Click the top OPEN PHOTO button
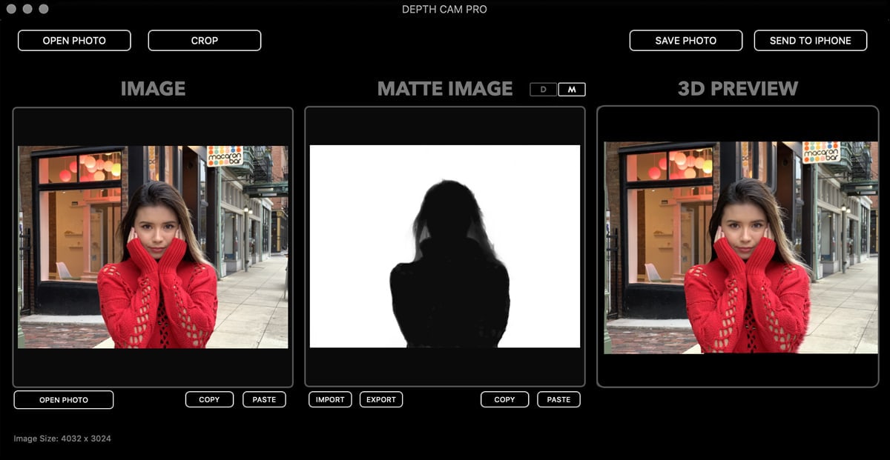Image resolution: width=890 pixels, height=460 pixels. point(74,41)
